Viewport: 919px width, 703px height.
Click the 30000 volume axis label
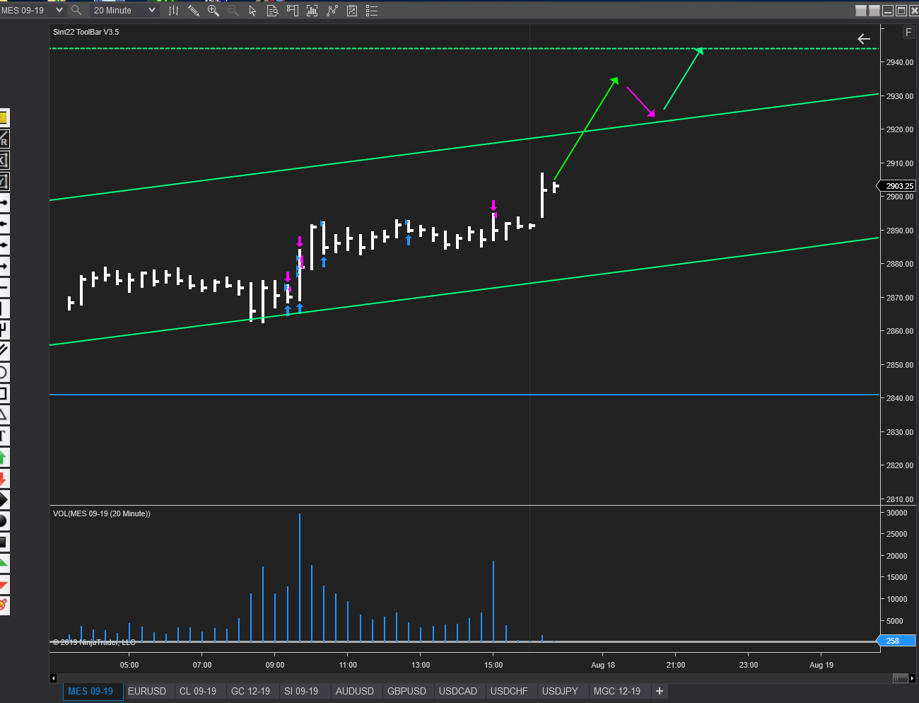[897, 513]
